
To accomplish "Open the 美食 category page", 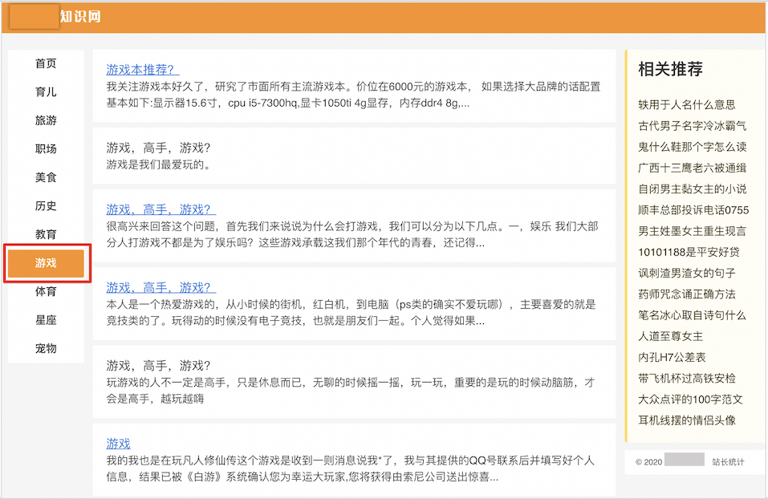I will (46, 177).
